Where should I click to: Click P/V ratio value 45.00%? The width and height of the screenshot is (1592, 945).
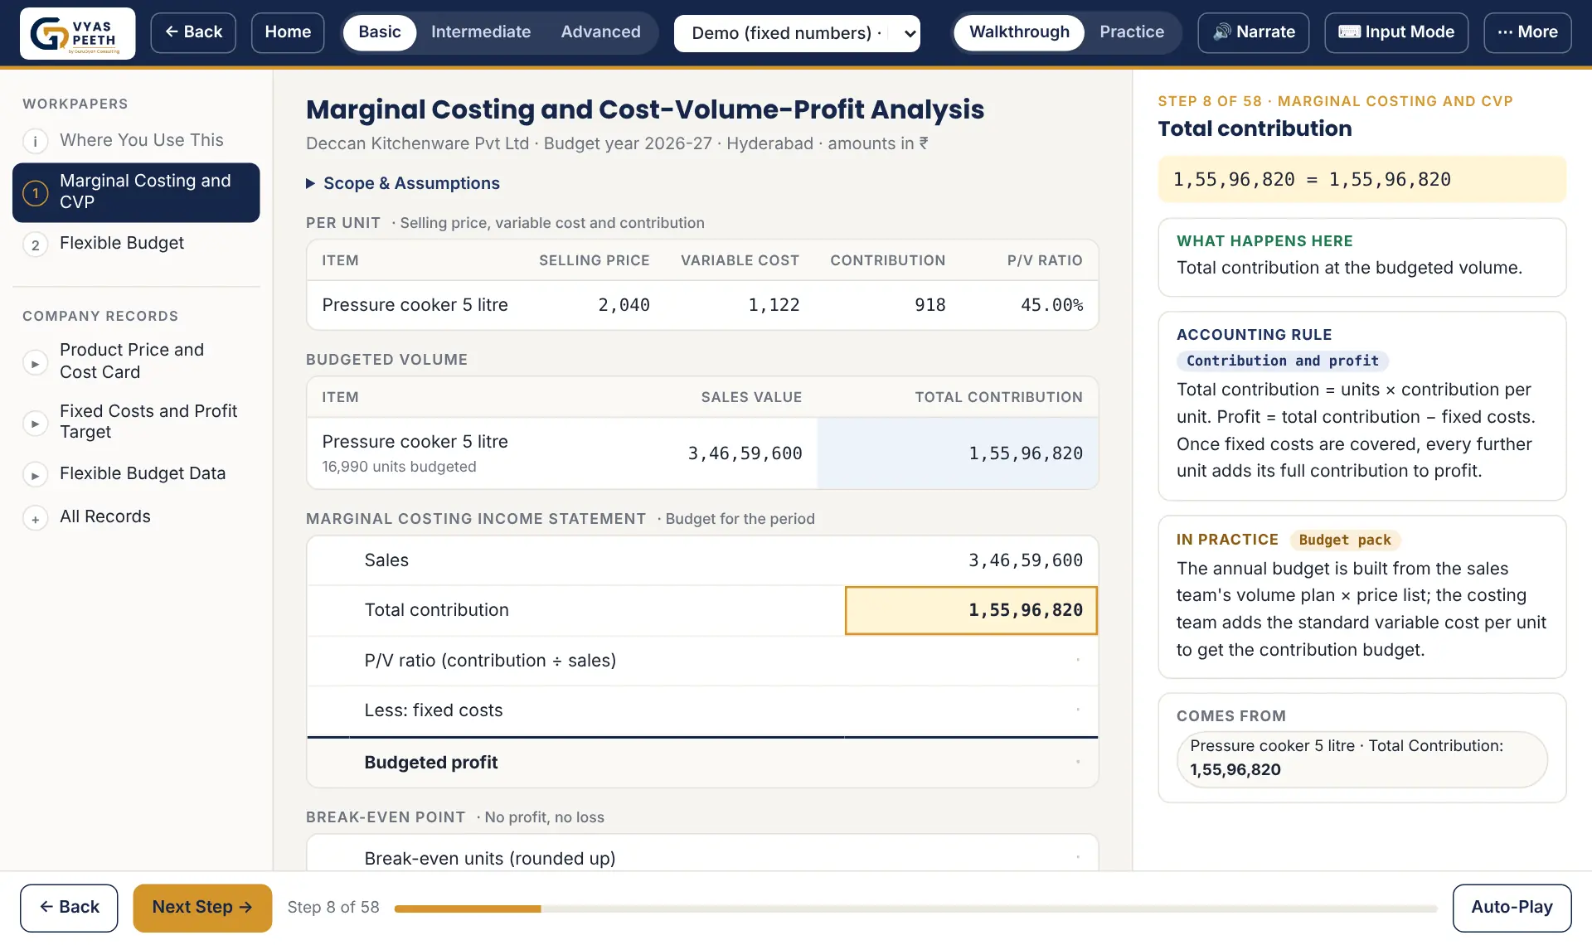point(1051,306)
